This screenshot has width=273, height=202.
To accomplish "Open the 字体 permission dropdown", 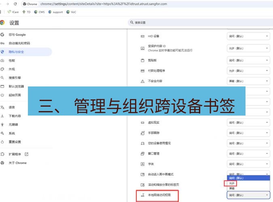I will pyautogui.click(x=248, y=164).
